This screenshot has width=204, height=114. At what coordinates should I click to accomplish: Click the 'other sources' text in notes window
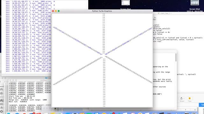159,87
